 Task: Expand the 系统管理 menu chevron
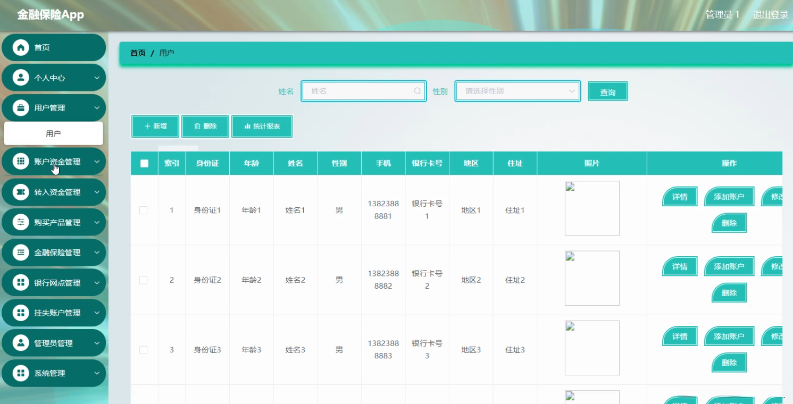pos(97,373)
